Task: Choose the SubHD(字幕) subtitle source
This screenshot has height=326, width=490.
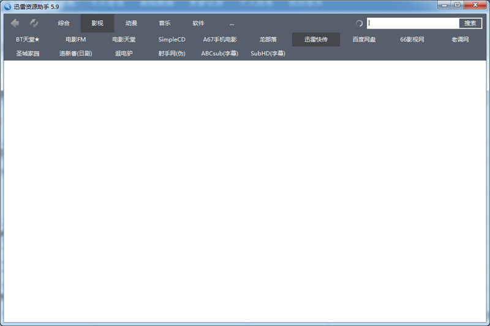Action: point(268,53)
